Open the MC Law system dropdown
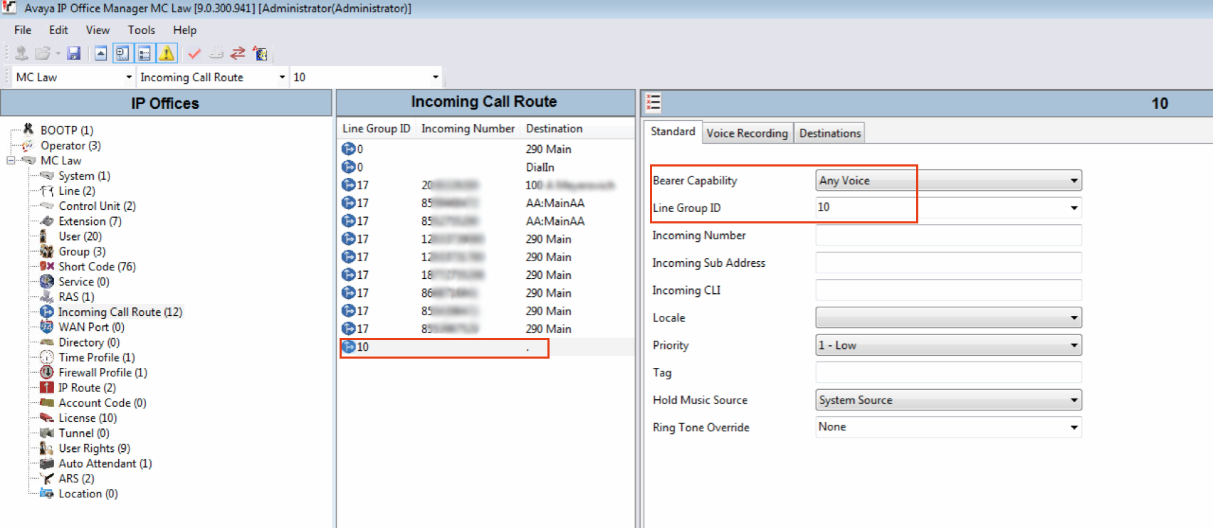This screenshot has width=1213, height=528. tap(129, 77)
